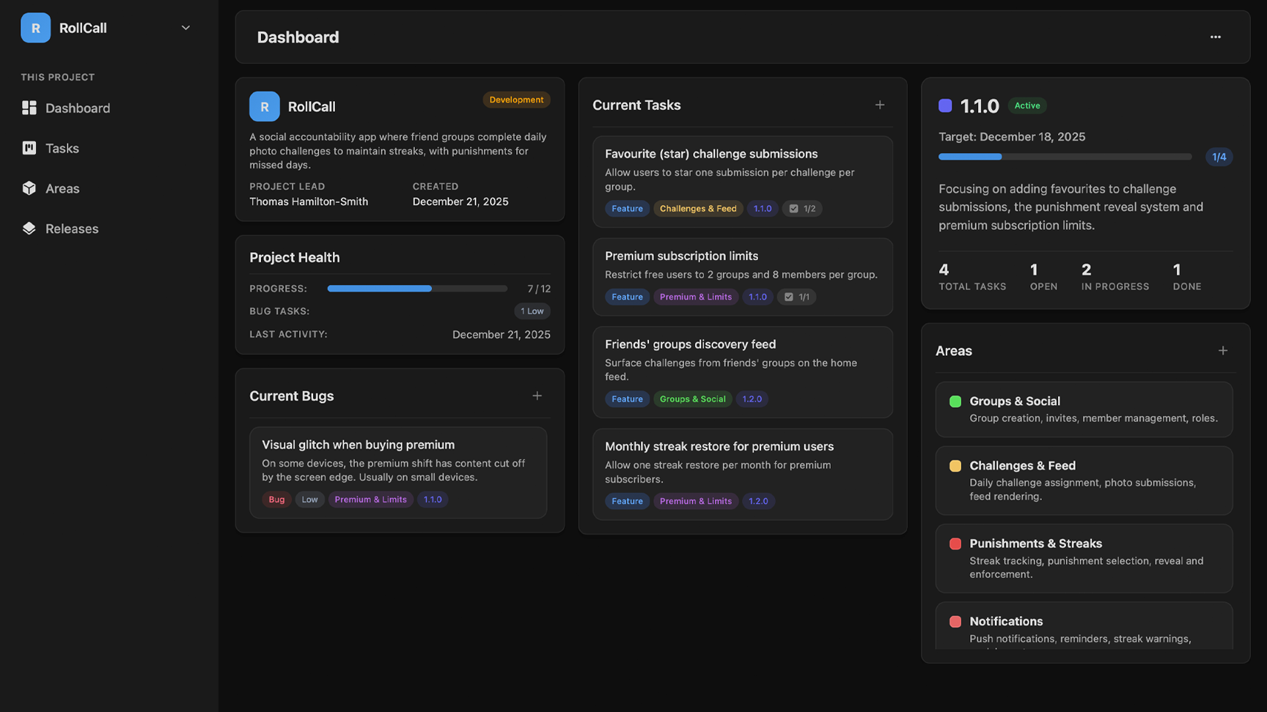Open the Dashboard ellipsis options menu
The height and width of the screenshot is (712, 1267).
[x=1215, y=37]
